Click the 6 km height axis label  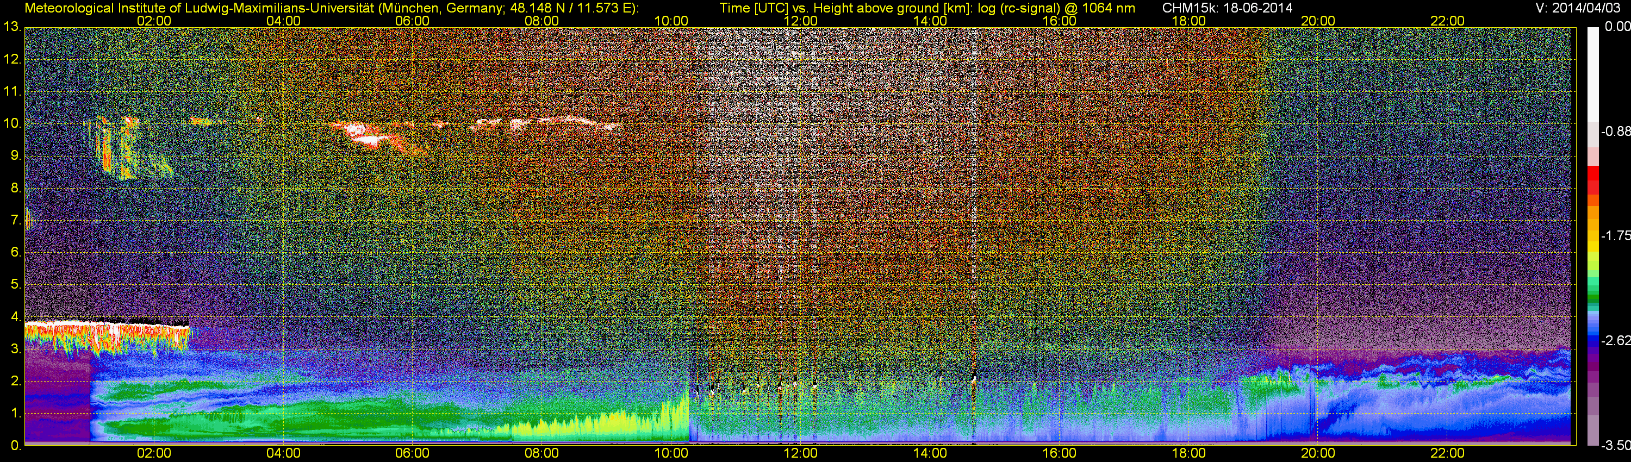pyautogui.click(x=15, y=253)
